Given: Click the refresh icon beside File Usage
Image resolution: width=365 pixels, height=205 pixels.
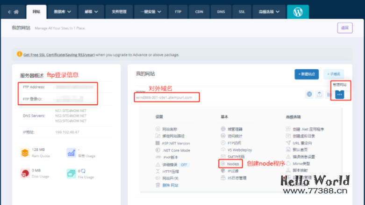Looking at the screenshot, I should pos(83,171).
